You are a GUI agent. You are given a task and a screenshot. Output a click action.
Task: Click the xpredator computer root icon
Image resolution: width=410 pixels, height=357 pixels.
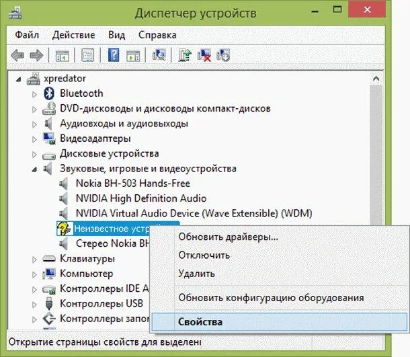(x=34, y=79)
